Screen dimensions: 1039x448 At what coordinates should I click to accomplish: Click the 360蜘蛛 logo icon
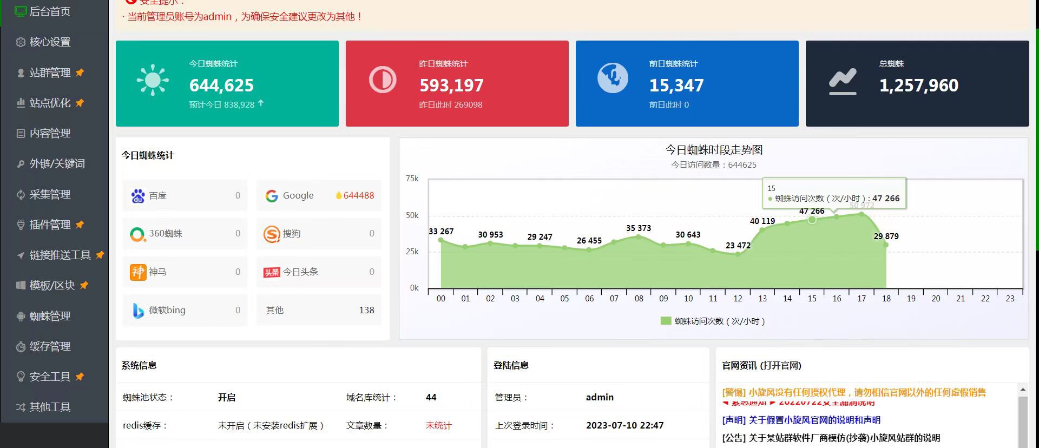[138, 234]
